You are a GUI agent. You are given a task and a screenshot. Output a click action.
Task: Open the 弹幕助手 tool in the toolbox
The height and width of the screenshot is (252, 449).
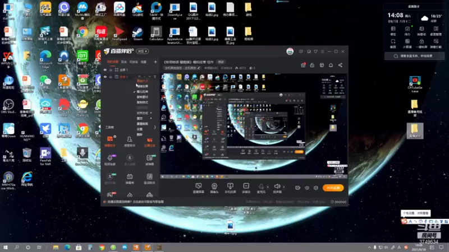coord(109,142)
